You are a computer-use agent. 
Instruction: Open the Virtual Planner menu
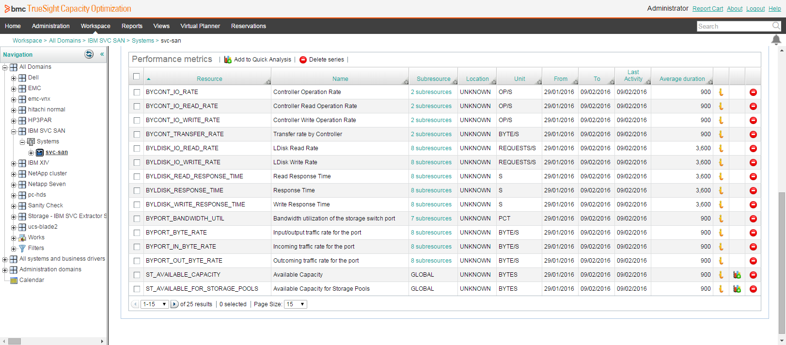(x=200, y=26)
